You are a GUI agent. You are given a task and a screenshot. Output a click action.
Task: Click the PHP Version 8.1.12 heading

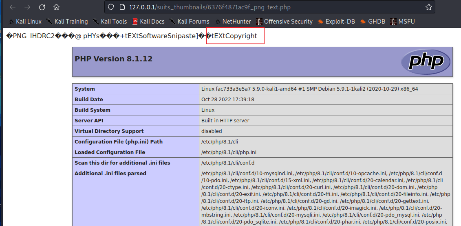pos(113,59)
